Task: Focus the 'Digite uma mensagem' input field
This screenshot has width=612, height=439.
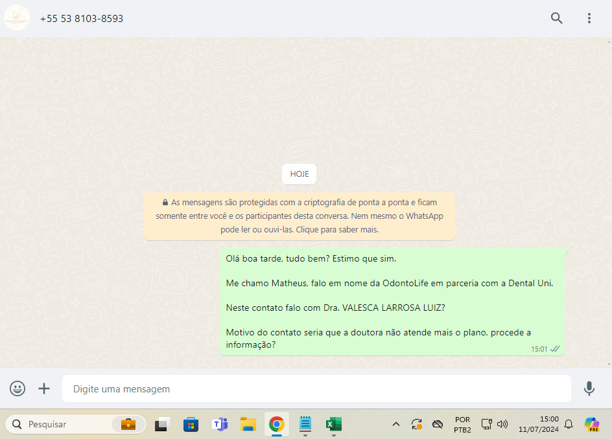Action: click(316, 388)
